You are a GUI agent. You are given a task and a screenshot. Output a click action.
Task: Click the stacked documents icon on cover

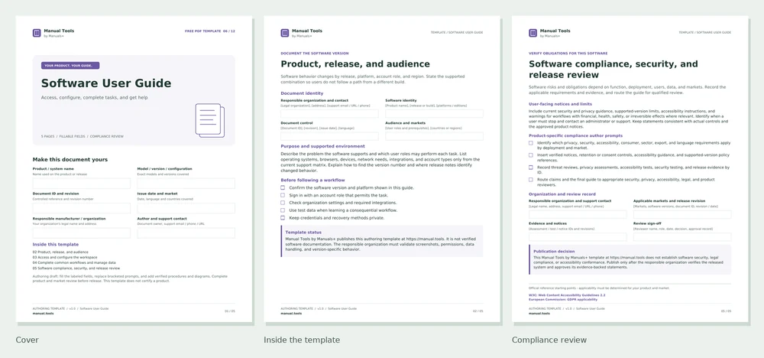(210, 120)
